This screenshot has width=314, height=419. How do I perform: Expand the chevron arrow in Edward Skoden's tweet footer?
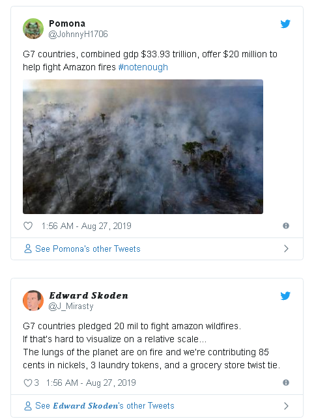pyautogui.click(x=286, y=406)
